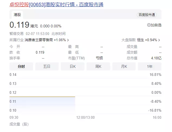Click the current price 0.119
172x132 pixels.
point(19,25)
